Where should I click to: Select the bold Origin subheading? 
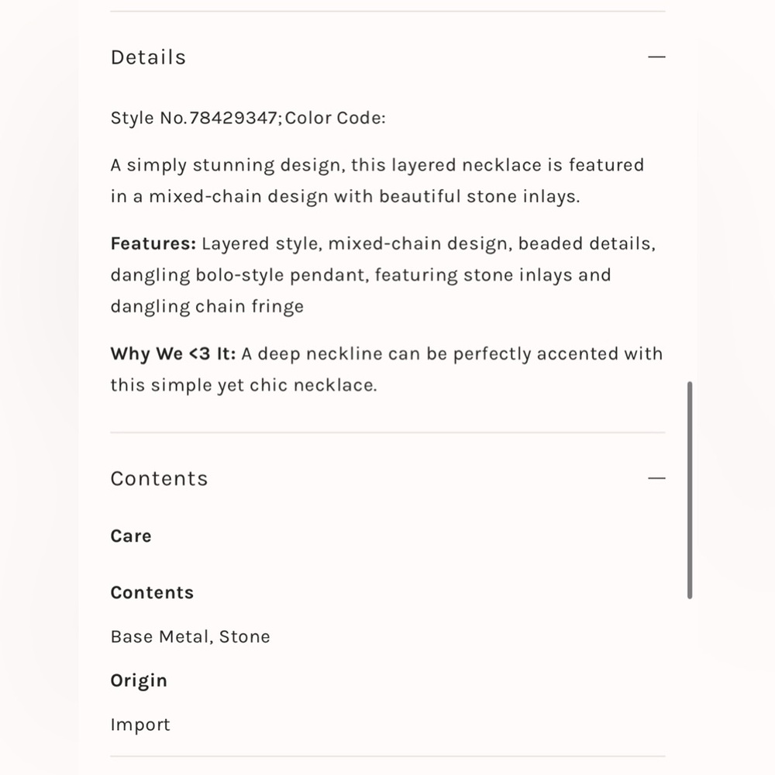point(139,681)
